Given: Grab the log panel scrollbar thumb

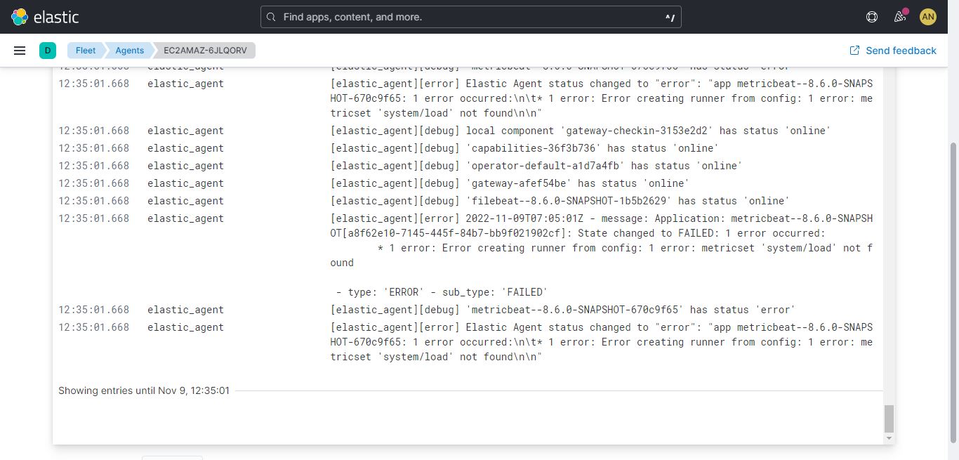Looking at the screenshot, I should 889,420.
